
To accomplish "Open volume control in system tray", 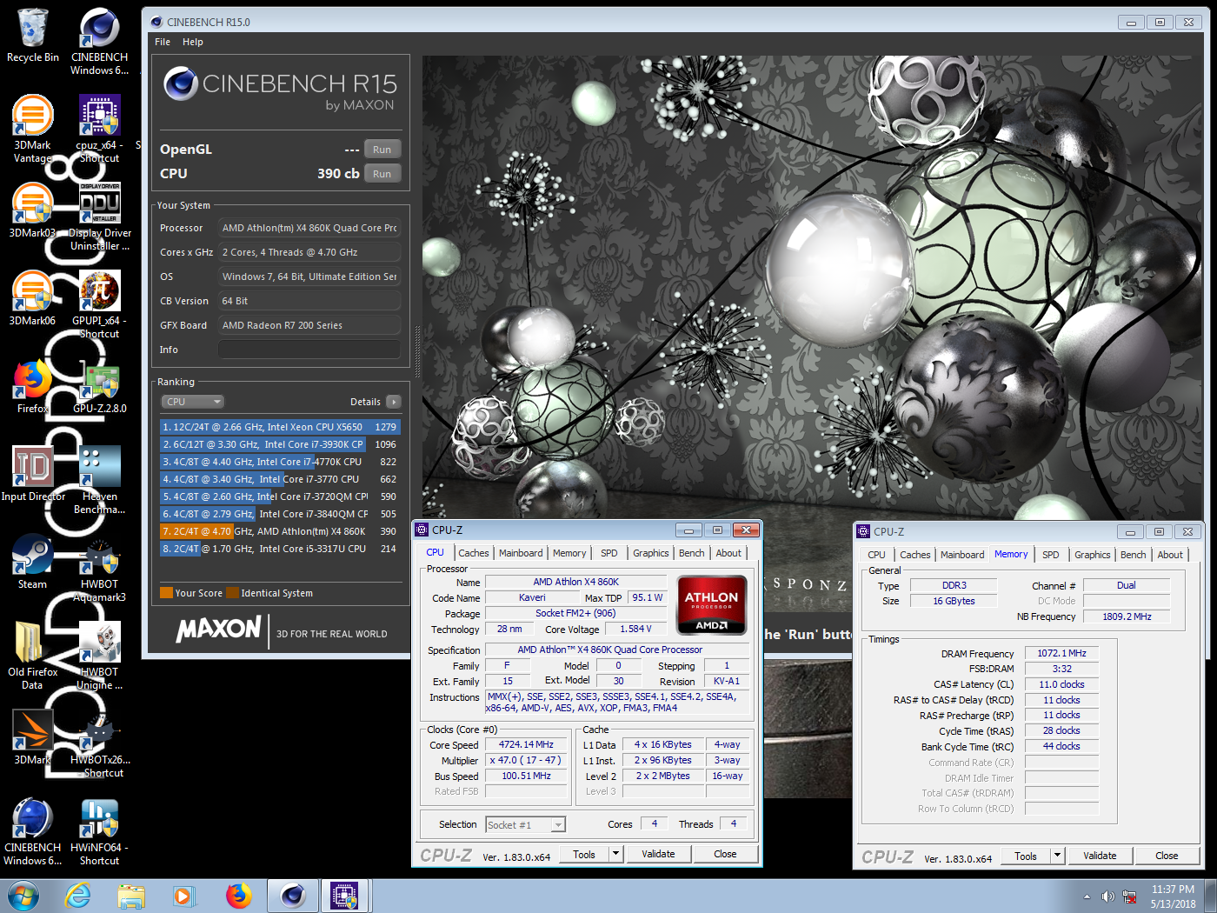I will click(x=1107, y=896).
